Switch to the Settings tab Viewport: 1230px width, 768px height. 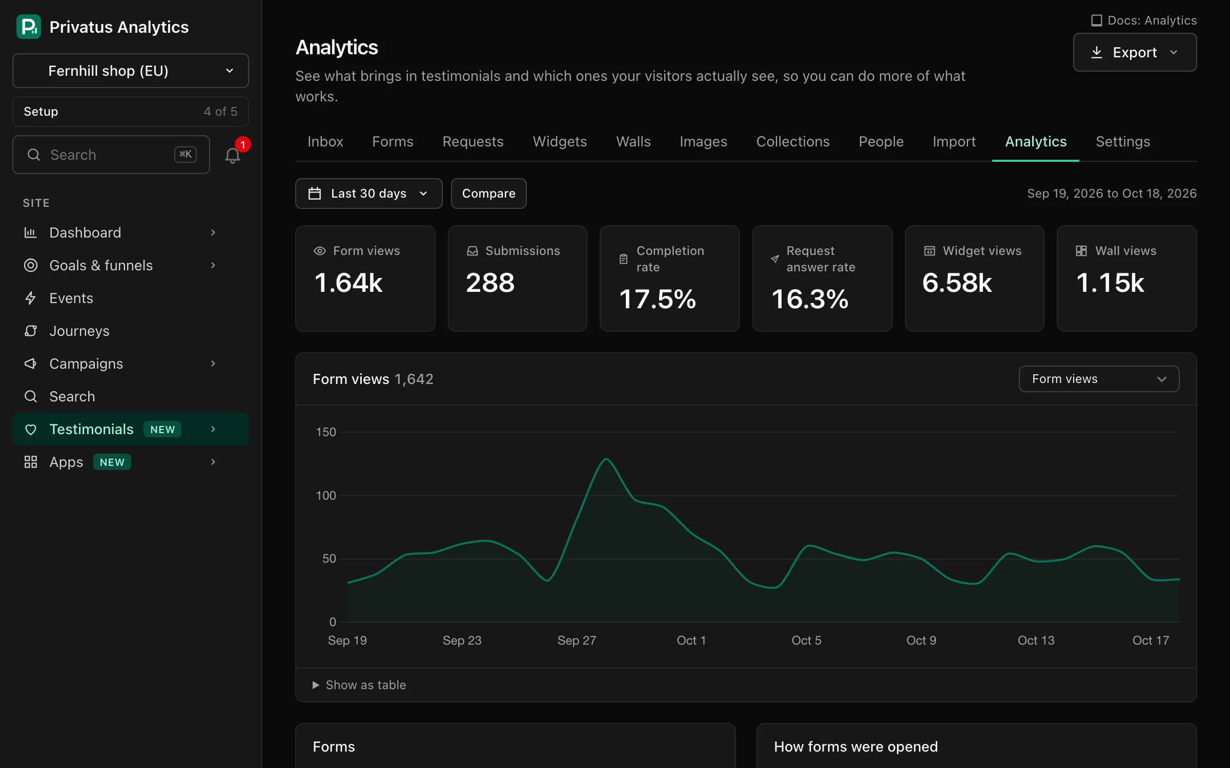tap(1123, 142)
